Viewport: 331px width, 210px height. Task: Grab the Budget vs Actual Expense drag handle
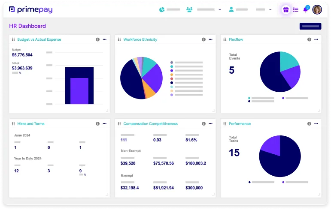point(13,39)
